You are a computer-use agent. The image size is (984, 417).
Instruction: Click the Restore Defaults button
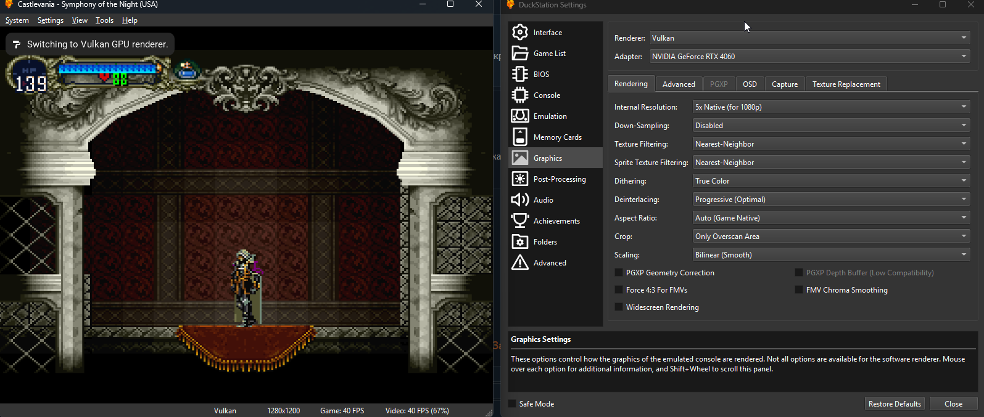895,403
